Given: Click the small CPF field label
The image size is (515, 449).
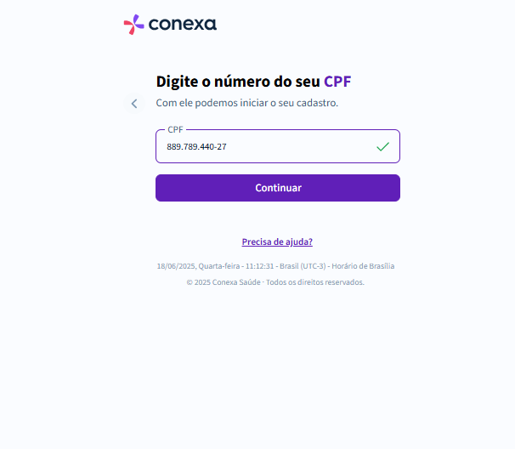Looking at the screenshot, I should coord(175,129).
